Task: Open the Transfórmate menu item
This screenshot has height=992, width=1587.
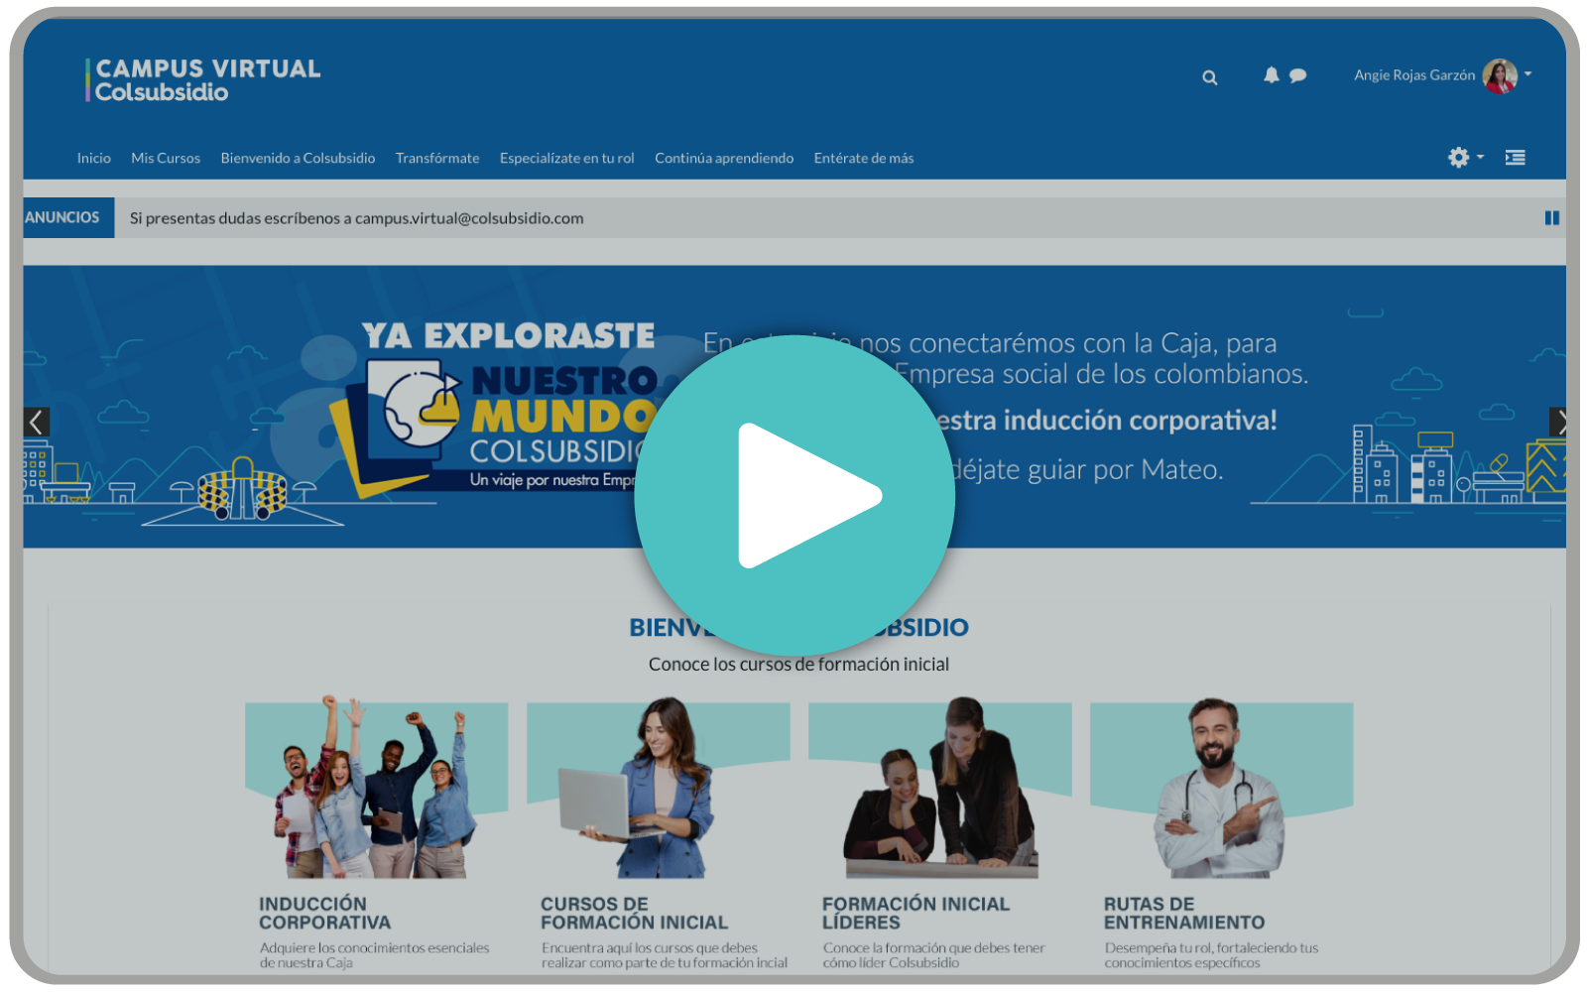Action: point(437,158)
